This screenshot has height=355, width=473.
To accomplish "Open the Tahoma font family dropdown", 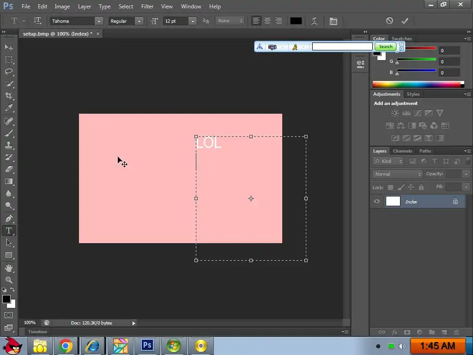I will pyautogui.click(x=99, y=21).
